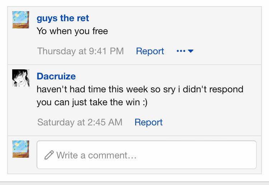Click the "haven't had time this week" line
Screen dimensions: 269x185
tap(93, 89)
